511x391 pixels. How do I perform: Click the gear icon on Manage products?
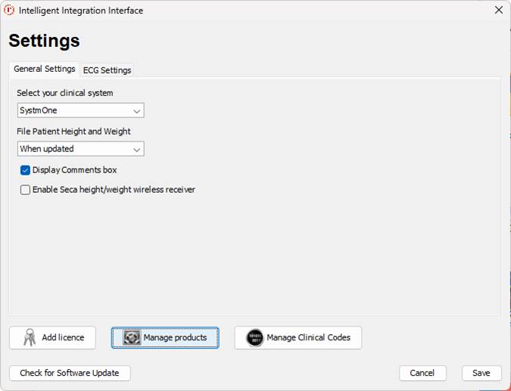coord(132,337)
